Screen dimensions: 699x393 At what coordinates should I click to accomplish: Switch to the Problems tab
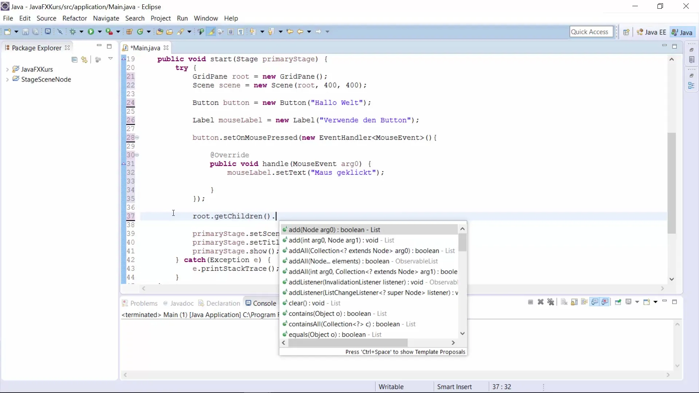point(140,303)
